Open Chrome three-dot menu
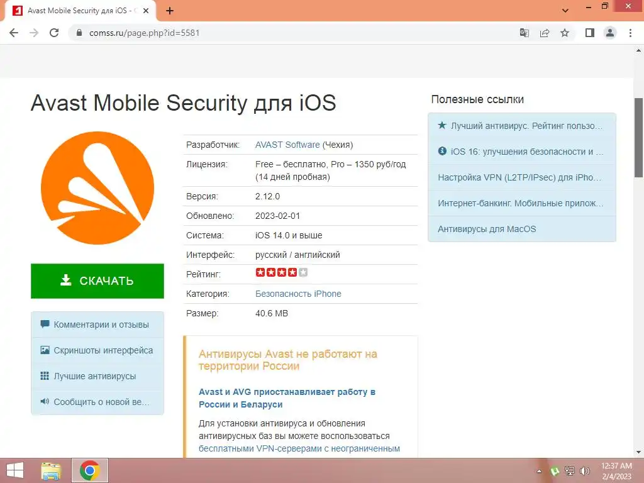The width and height of the screenshot is (644, 483). [x=630, y=33]
